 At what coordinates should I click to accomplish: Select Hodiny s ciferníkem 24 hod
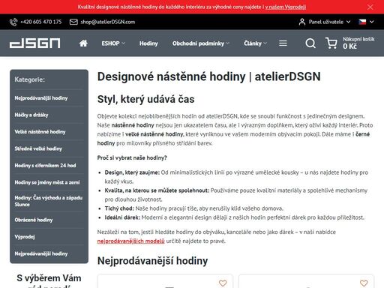click(45, 166)
